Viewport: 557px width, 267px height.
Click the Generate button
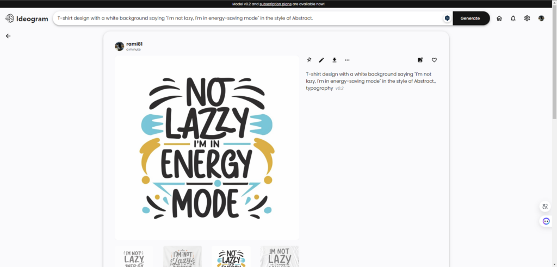pyautogui.click(x=471, y=18)
